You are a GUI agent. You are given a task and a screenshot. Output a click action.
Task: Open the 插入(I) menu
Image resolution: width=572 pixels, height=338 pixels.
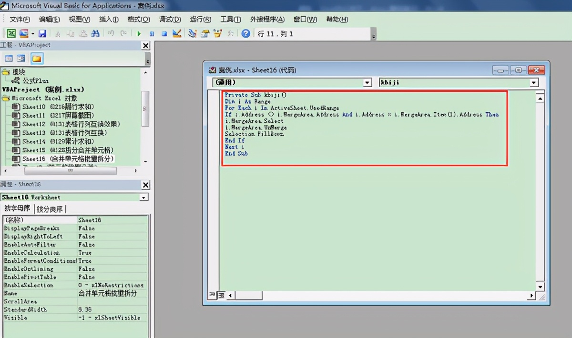click(x=109, y=20)
